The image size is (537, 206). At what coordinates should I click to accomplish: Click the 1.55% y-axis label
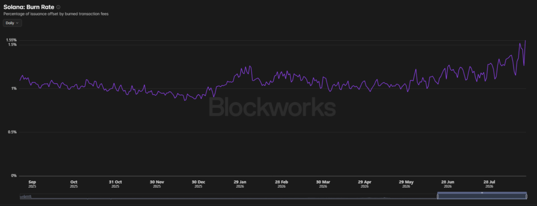coord(12,40)
